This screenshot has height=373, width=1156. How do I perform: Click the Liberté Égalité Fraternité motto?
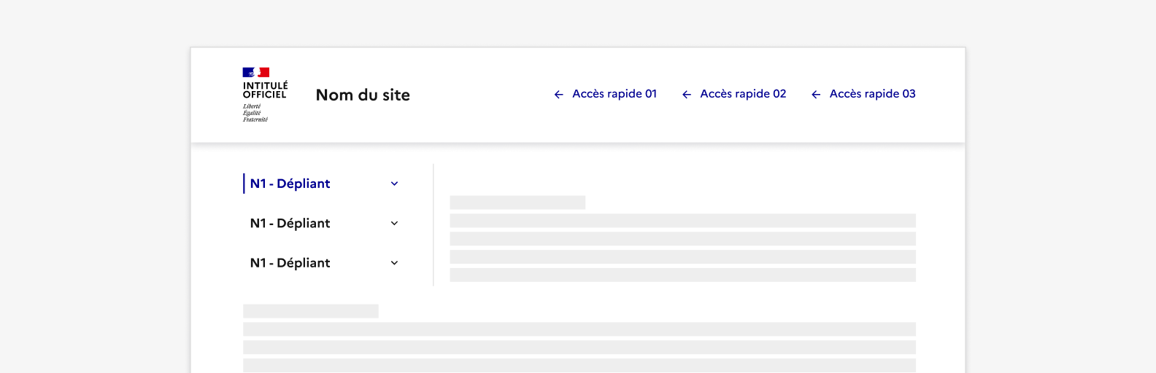point(255,113)
